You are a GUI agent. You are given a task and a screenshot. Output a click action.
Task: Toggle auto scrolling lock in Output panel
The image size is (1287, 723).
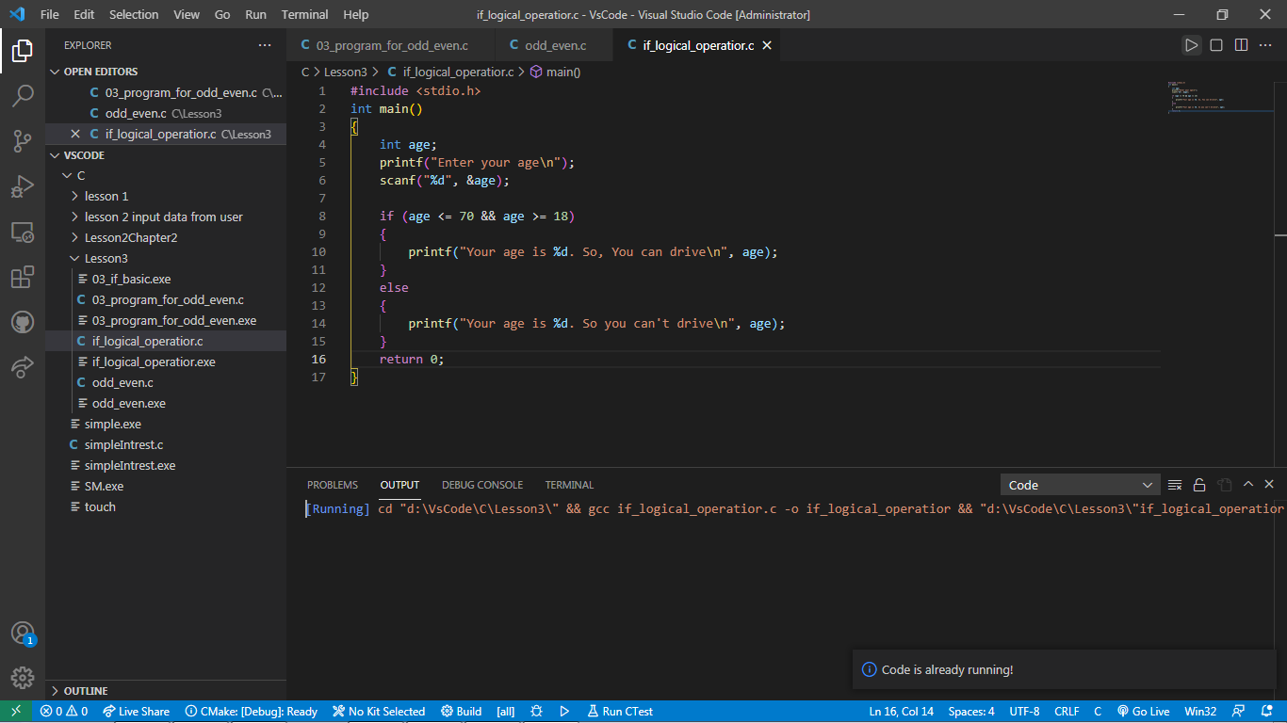1199,484
